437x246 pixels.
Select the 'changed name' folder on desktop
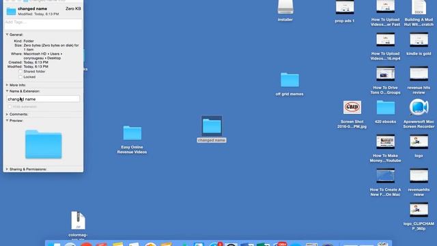tap(212, 126)
